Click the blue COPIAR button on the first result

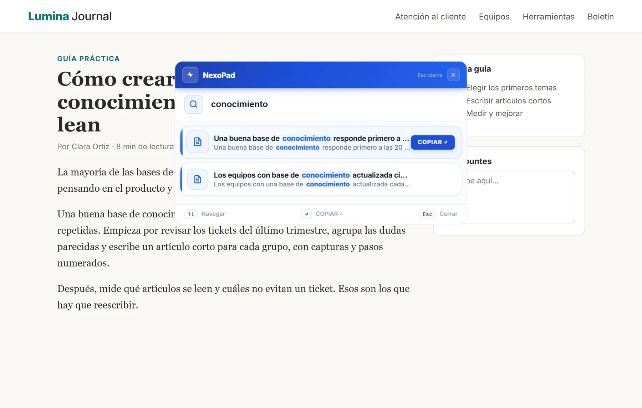pos(433,142)
